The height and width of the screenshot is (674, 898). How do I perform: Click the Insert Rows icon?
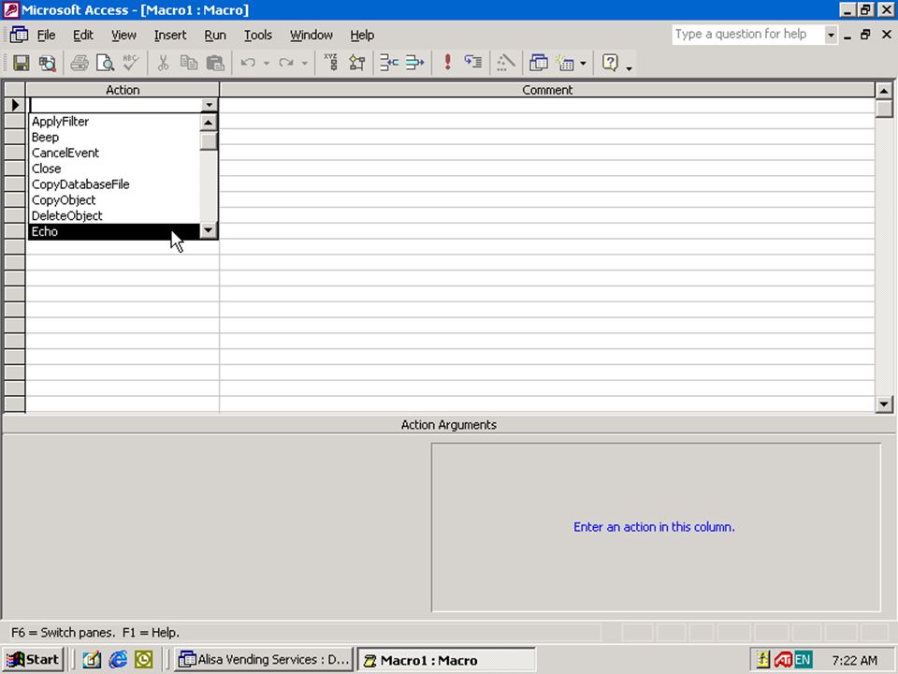[389, 63]
